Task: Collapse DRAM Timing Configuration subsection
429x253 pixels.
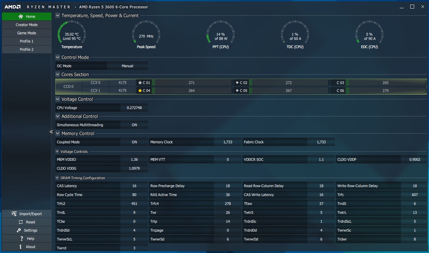Action: (58, 178)
